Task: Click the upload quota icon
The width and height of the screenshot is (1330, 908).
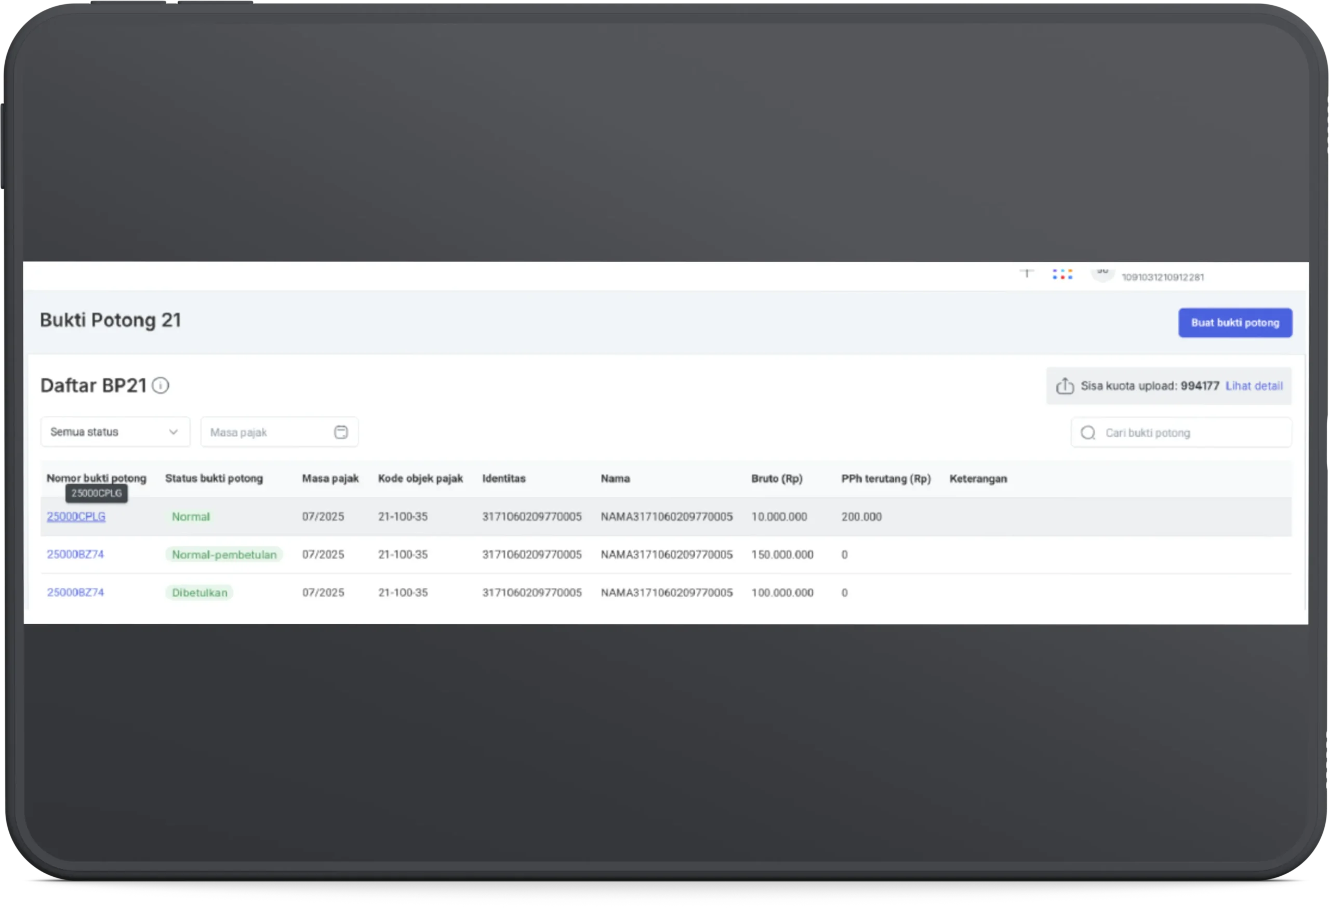Action: pyautogui.click(x=1065, y=386)
